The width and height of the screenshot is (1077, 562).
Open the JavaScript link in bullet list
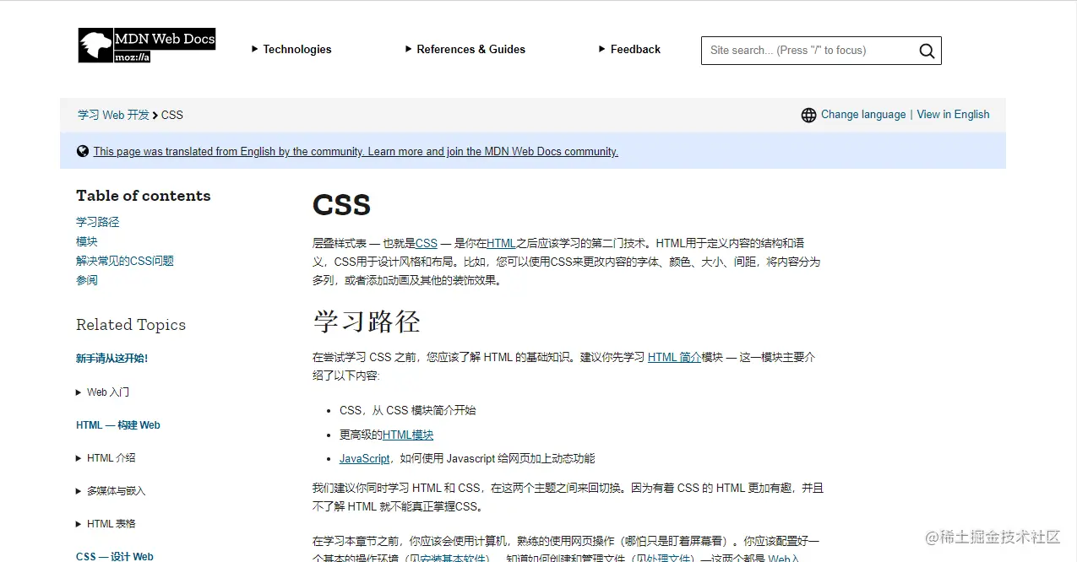pos(365,458)
